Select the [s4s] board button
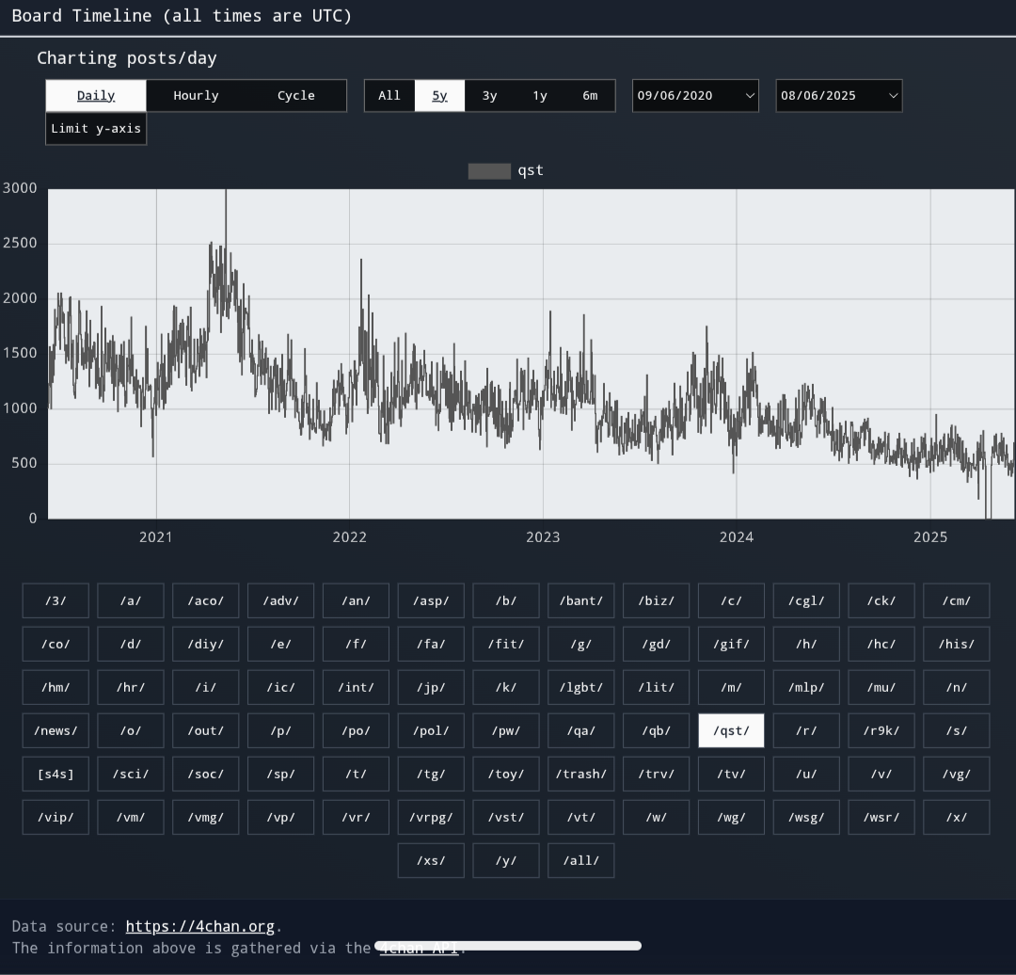The image size is (1016, 975). pyautogui.click(x=56, y=774)
